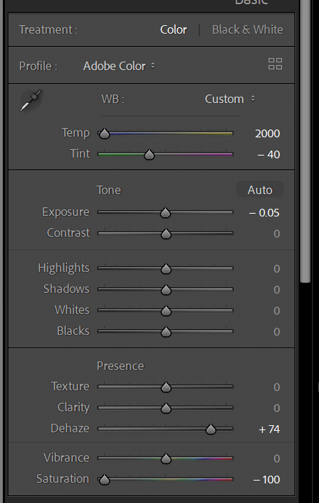The height and width of the screenshot is (503, 319).
Task: Click the Exposure slider knob
Action: pos(165,213)
